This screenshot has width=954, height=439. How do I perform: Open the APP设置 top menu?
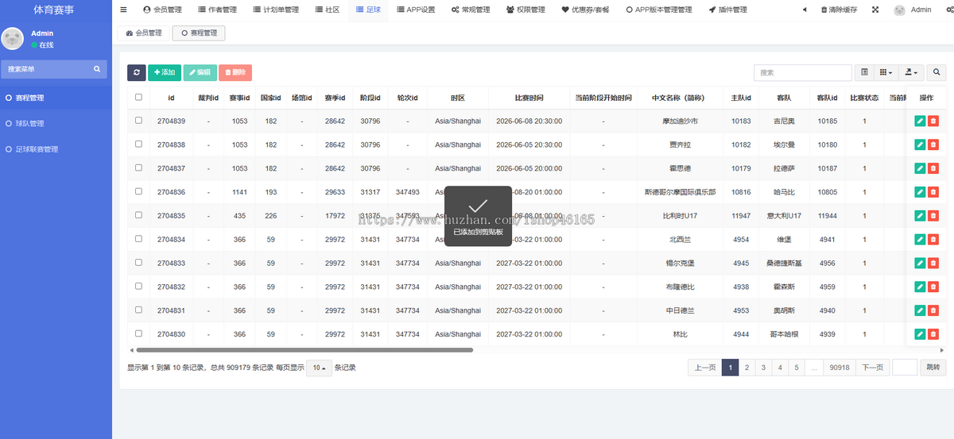pyautogui.click(x=415, y=10)
